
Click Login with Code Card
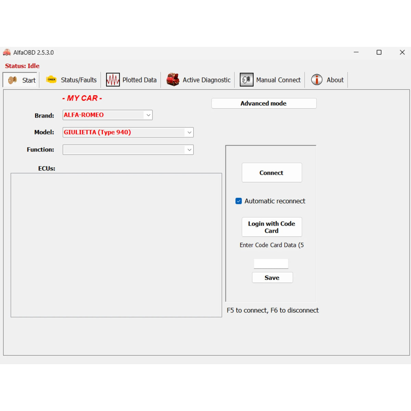tap(272, 227)
